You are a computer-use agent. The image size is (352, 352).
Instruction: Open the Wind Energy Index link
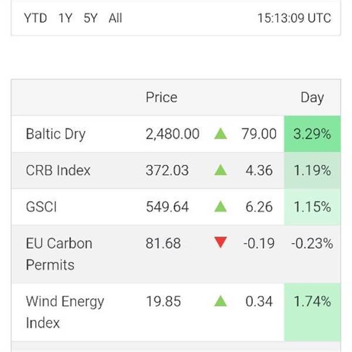pos(65,312)
